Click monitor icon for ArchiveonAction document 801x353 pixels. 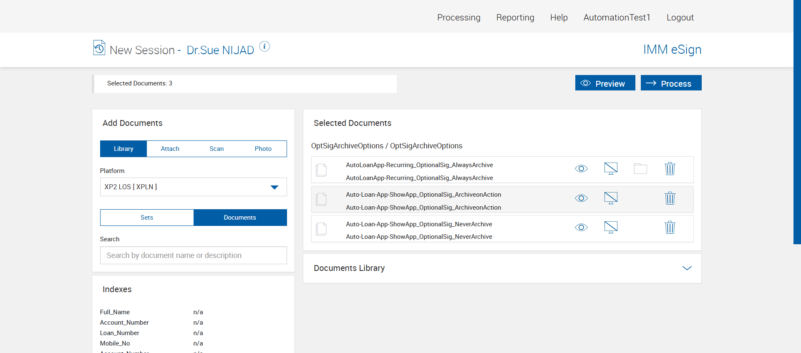point(611,198)
